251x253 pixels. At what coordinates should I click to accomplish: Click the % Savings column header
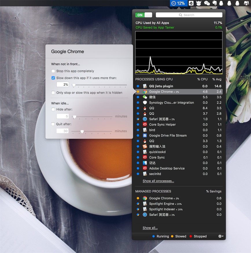coord(214,191)
